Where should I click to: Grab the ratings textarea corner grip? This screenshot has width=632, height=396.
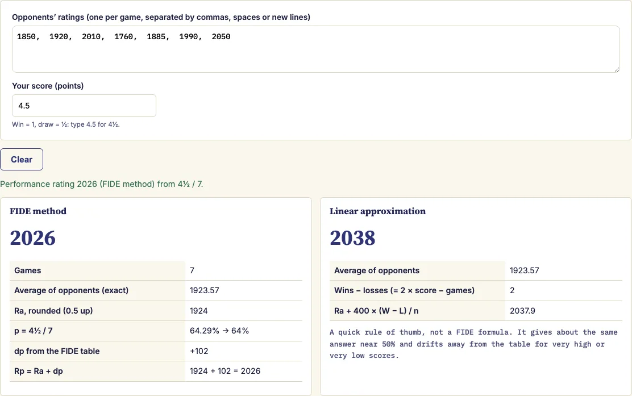click(x=617, y=70)
